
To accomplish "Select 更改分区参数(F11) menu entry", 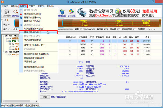I will 38,32.
